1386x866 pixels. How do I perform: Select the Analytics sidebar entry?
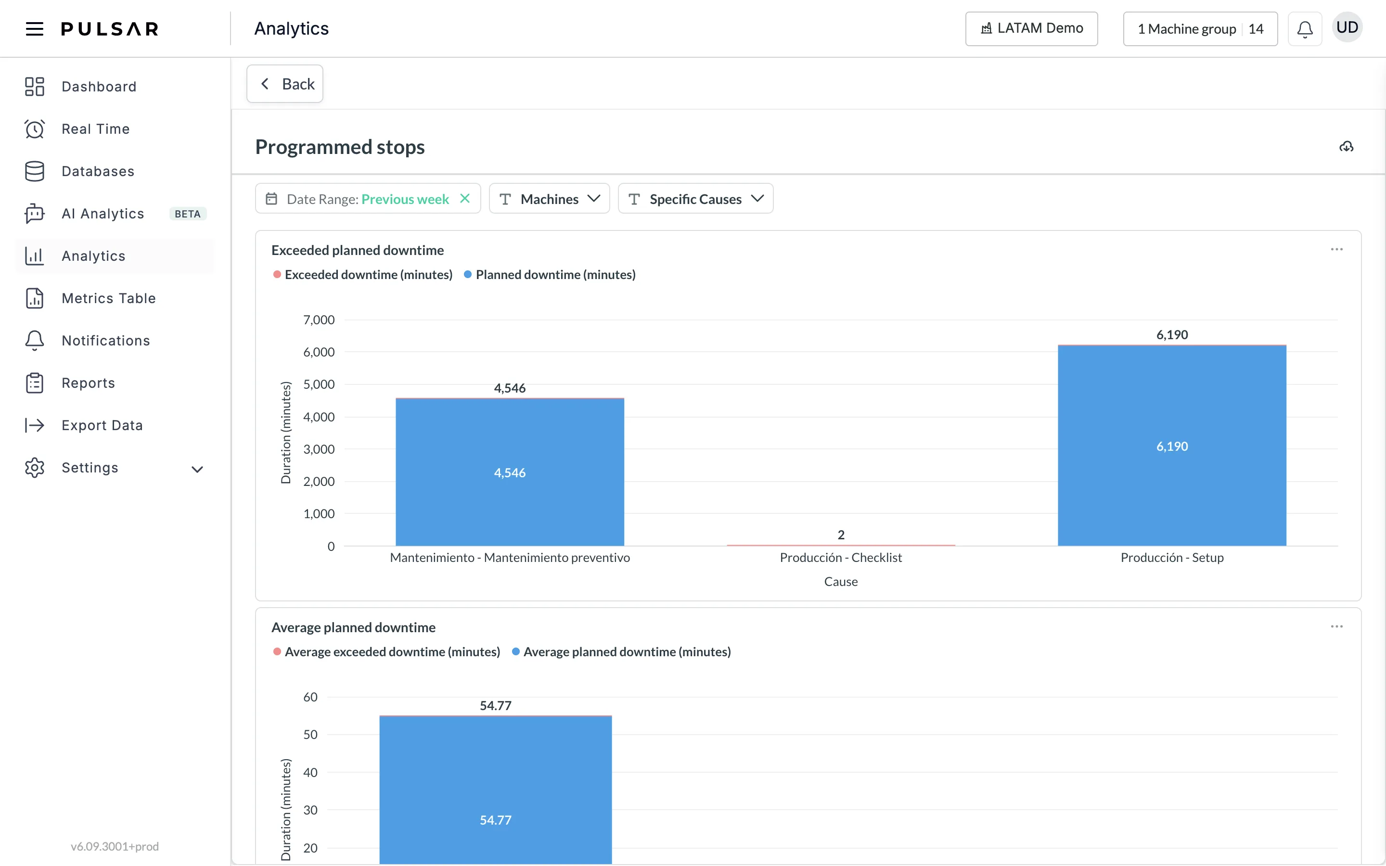click(x=115, y=256)
